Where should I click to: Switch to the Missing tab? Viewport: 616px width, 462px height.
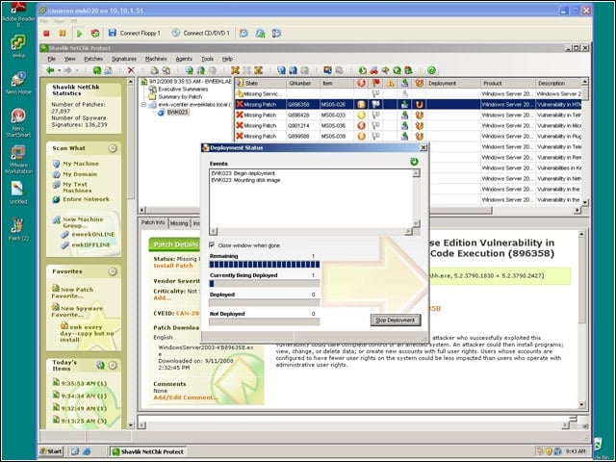(x=179, y=223)
